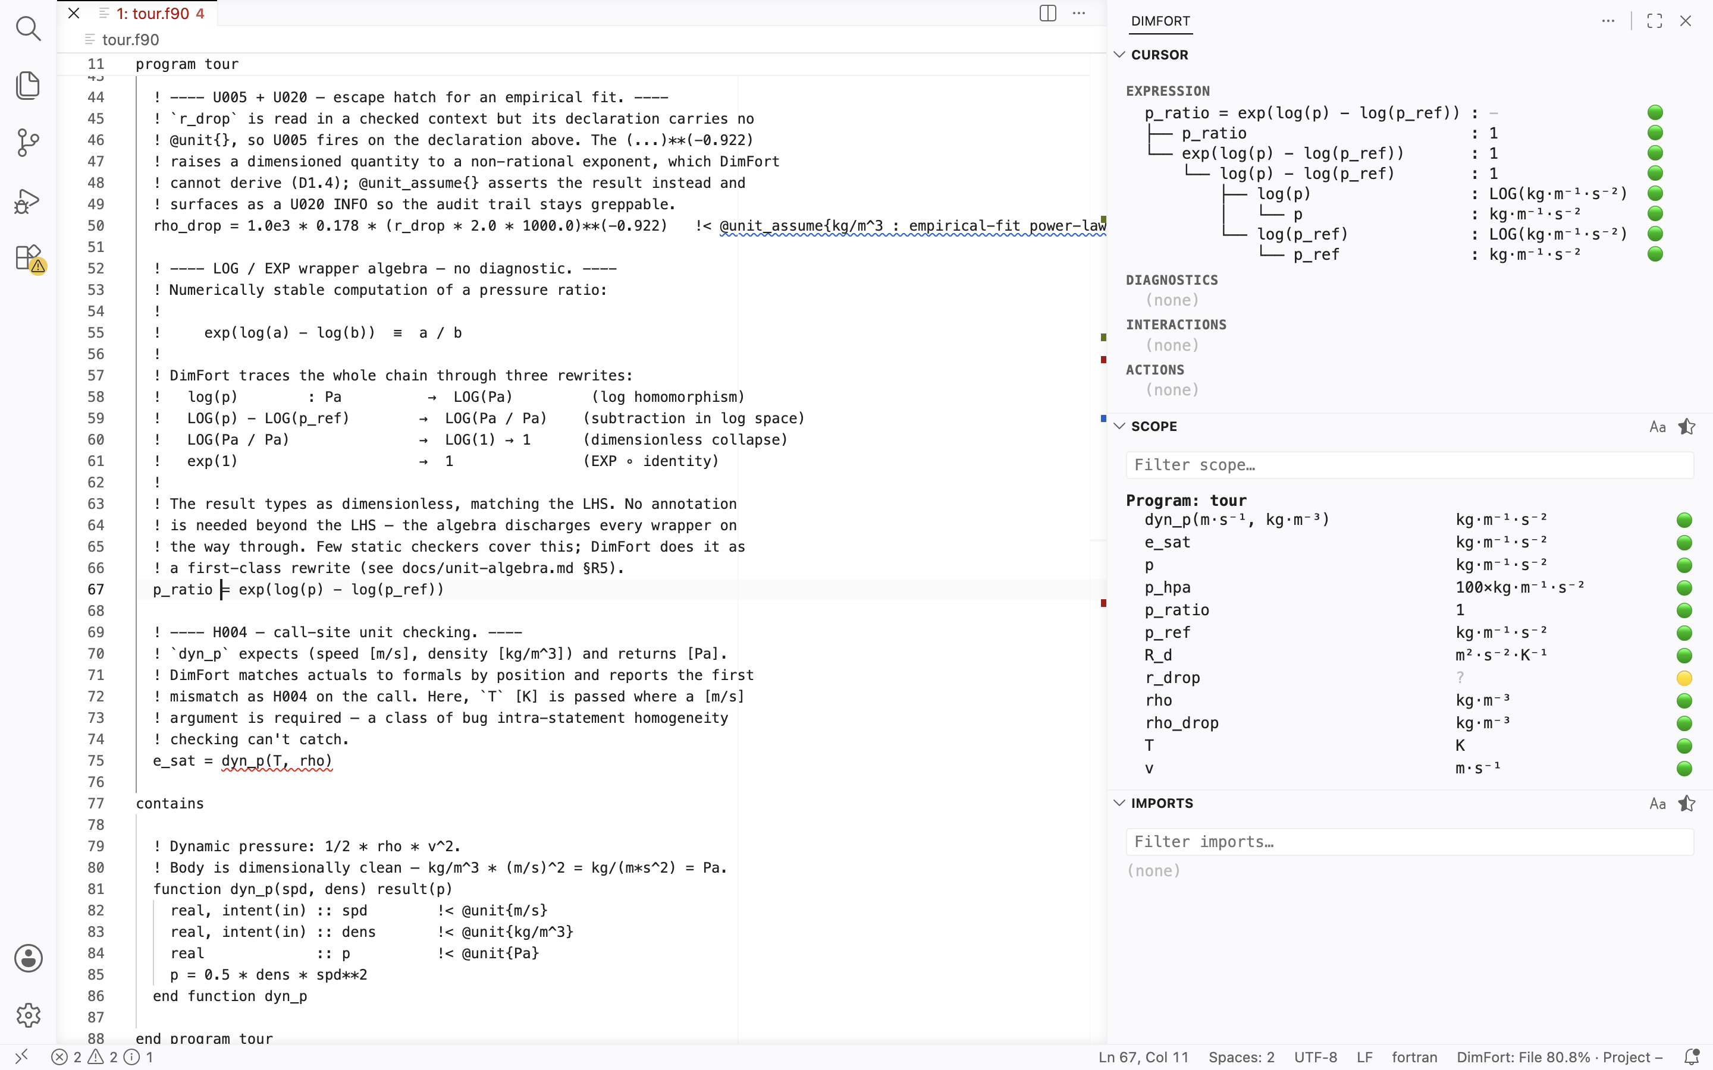Go to line via Ln 67, Col 11
The image size is (1713, 1070).
click(x=1143, y=1056)
